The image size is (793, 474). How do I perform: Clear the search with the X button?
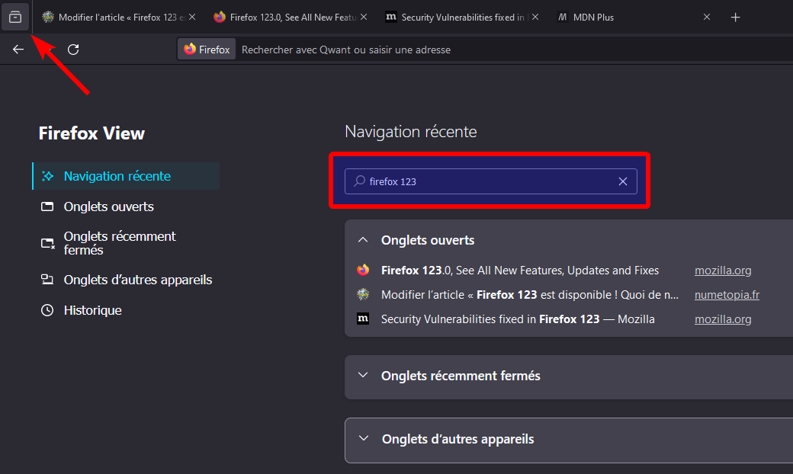pos(622,181)
